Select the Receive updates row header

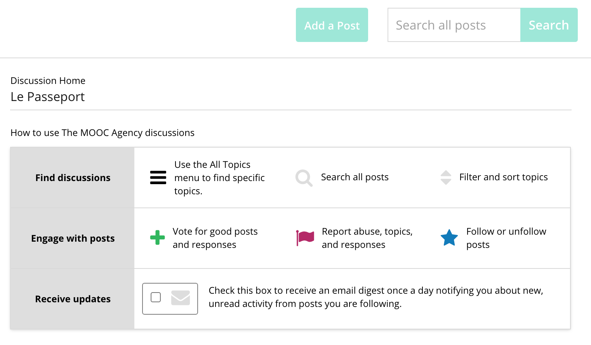(x=73, y=299)
